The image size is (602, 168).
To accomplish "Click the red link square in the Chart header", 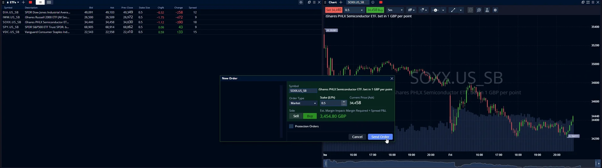I will pyautogui.click(x=381, y=2).
